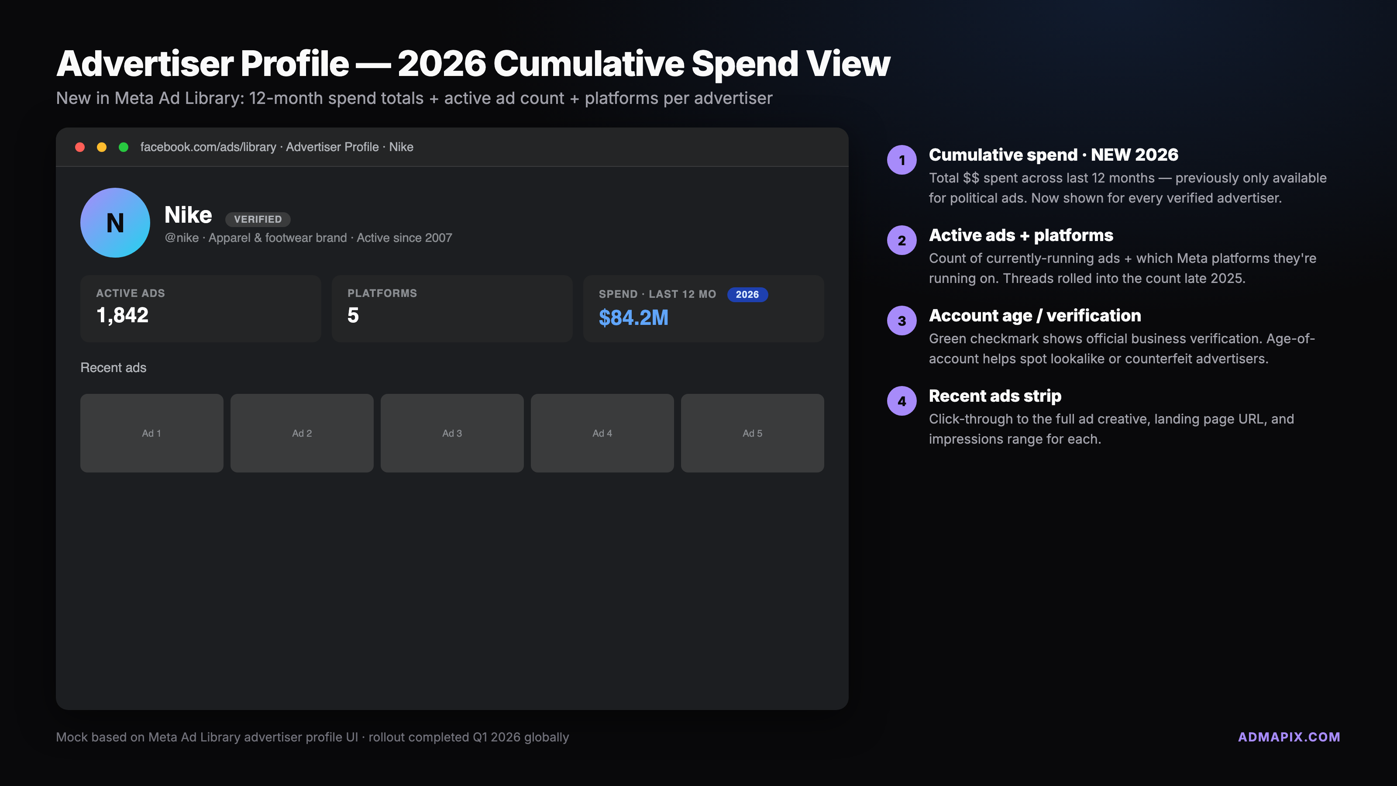Select the Active Ads 1,842 card
1397x786 pixels.
click(x=200, y=308)
